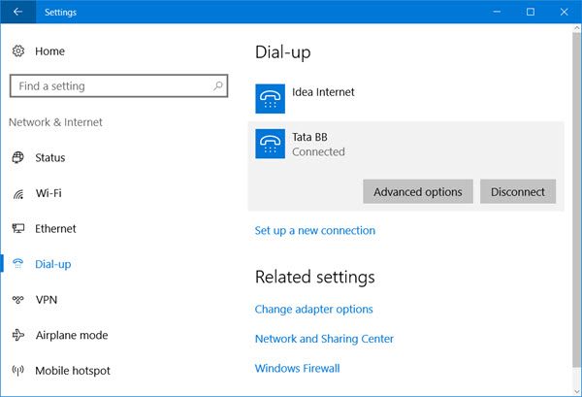This screenshot has width=582, height=397.
Task: Open the Dial-up settings page
Action: pyautogui.click(x=52, y=264)
